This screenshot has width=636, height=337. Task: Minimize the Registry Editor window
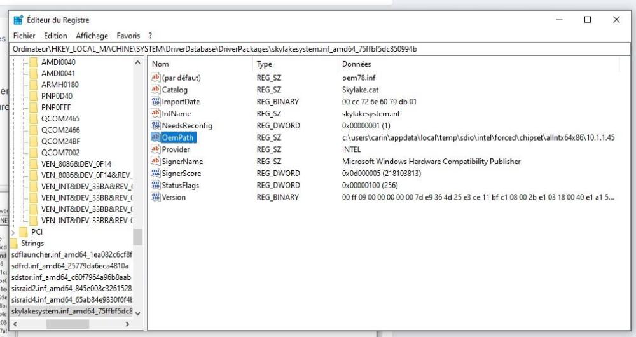point(559,20)
